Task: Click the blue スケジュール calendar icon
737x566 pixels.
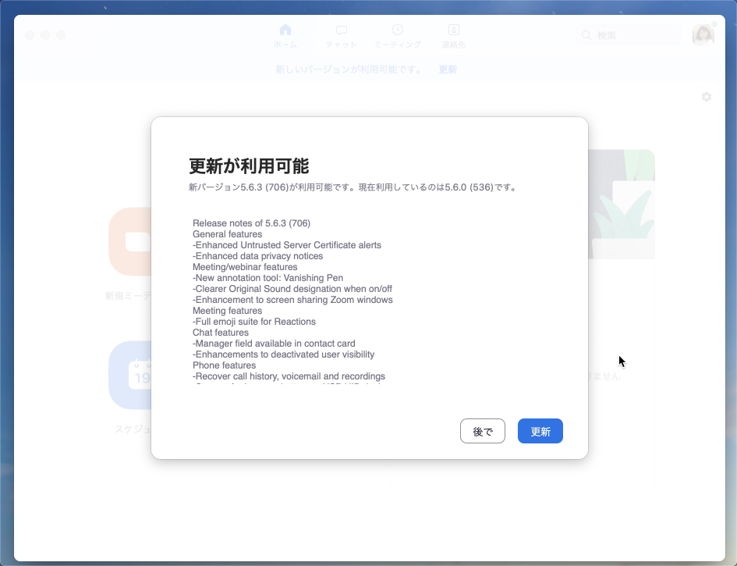Action: [130, 376]
